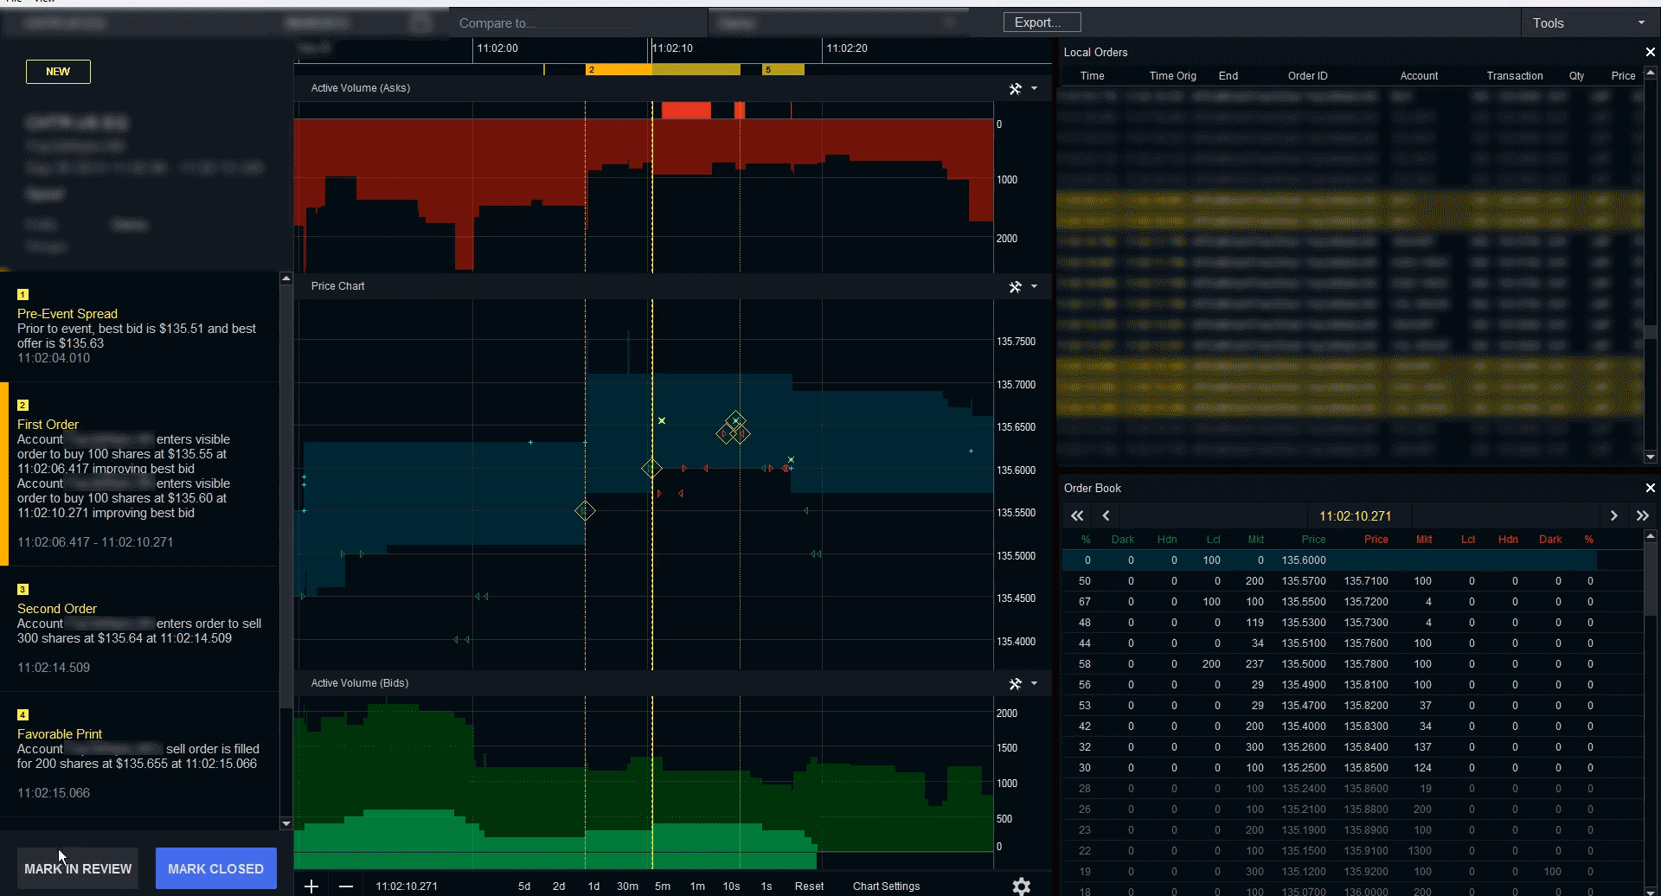Sort Local Orders by Time column
This screenshot has width=1661, height=896.
point(1092,76)
